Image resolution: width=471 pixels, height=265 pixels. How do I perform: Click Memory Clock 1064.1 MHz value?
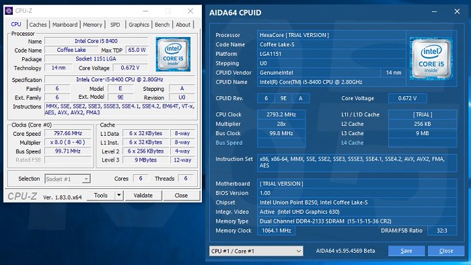(277, 231)
